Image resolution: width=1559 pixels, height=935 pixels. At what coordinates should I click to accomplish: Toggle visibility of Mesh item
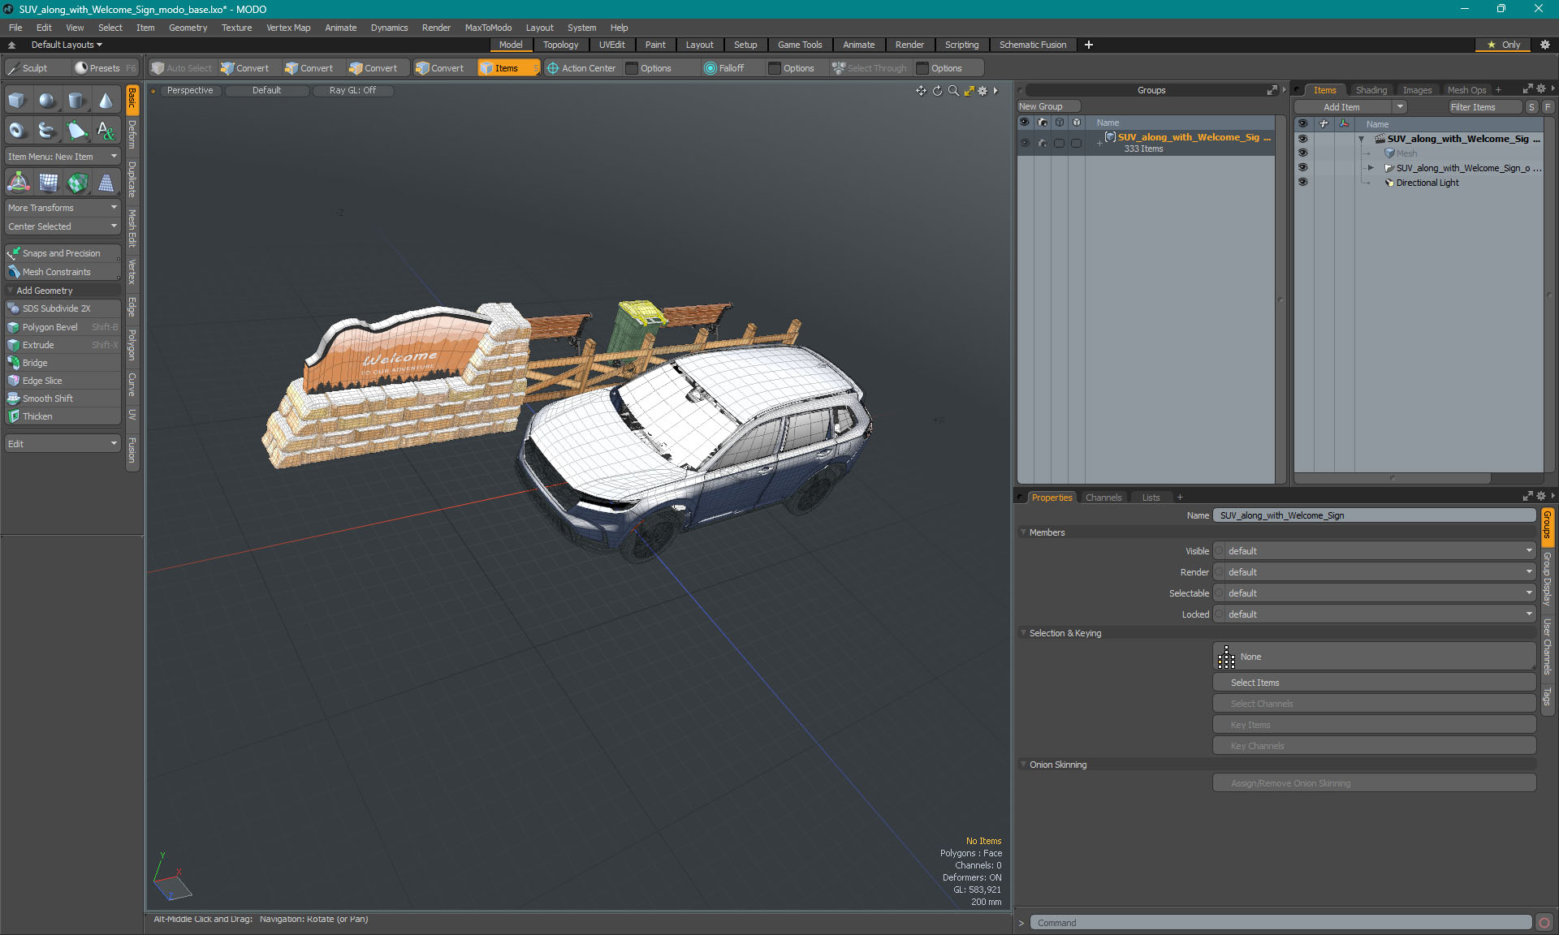(x=1303, y=153)
